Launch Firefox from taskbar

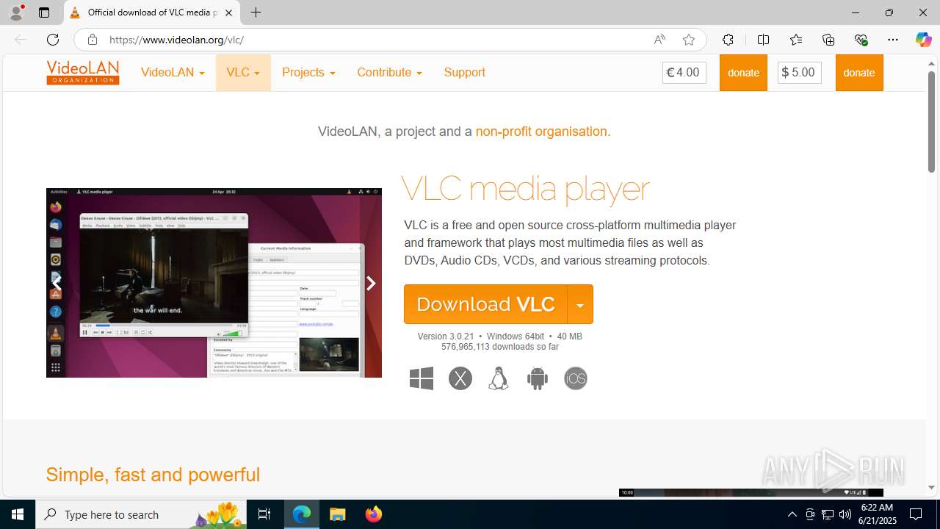374,514
